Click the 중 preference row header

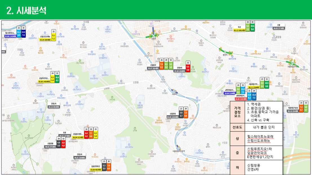click(x=237, y=153)
